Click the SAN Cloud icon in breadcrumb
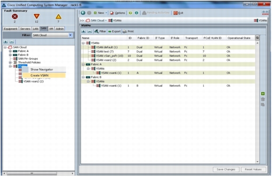The height and width of the screenshot is (177, 272). pyautogui.click(x=88, y=20)
